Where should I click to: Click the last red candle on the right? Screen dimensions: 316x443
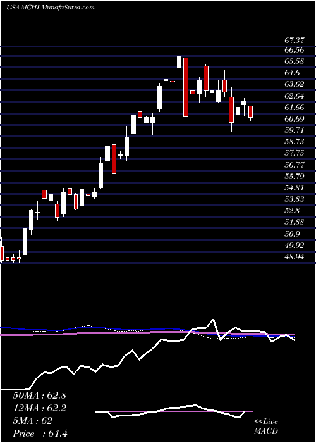pyautogui.click(x=250, y=111)
